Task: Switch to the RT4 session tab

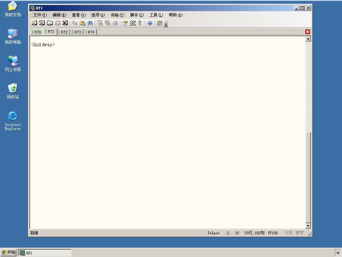Action: click(x=90, y=32)
